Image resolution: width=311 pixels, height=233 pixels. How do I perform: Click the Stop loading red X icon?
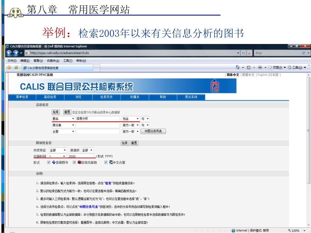click(x=249, y=53)
